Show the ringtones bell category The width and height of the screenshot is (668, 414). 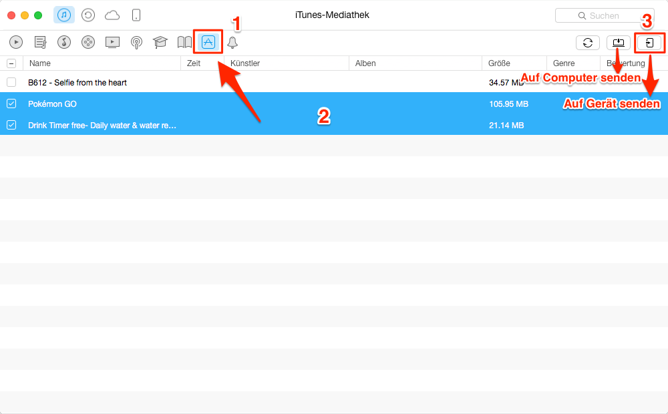point(232,43)
